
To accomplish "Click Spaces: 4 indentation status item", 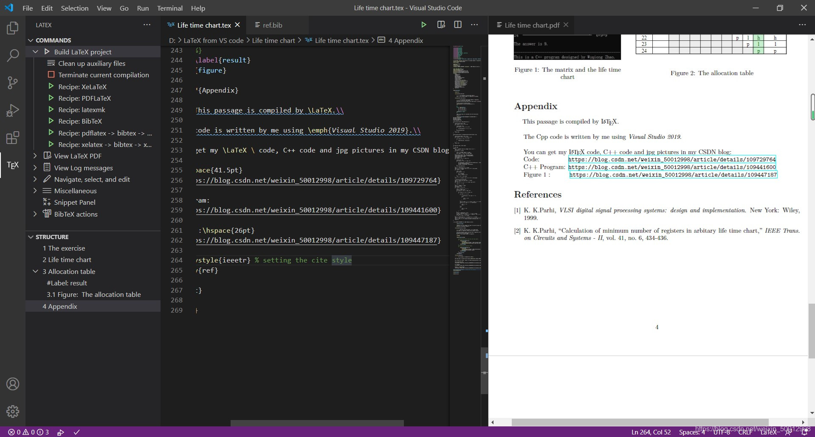I will tap(691, 432).
